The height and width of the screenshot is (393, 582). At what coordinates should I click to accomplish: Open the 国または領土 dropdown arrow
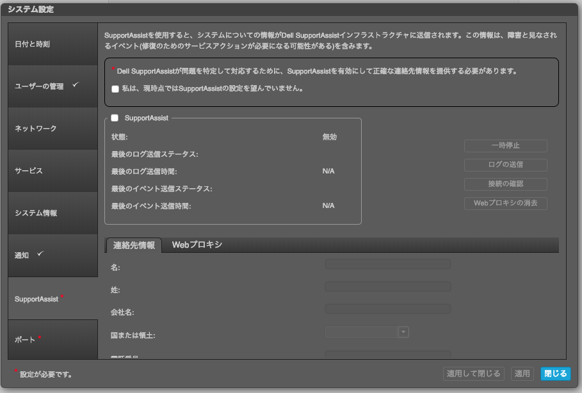[x=403, y=332]
